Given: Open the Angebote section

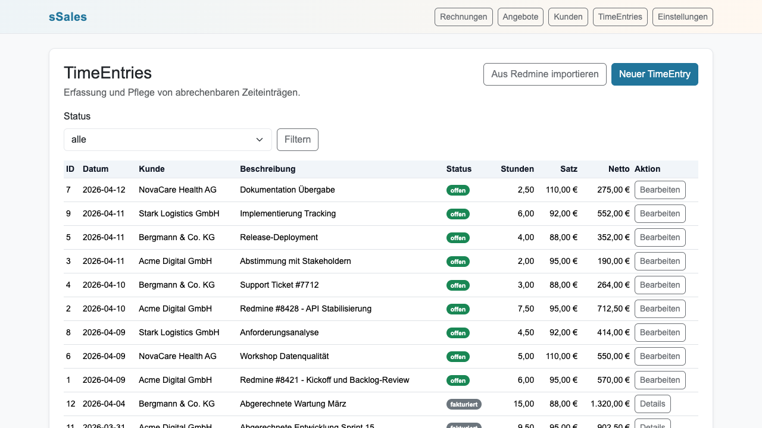Looking at the screenshot, I should (x=520, y=17).
